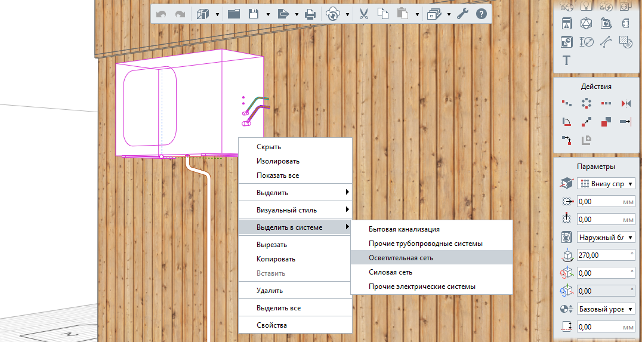
Task: Click the copy pages icon in the toolbar
Action: coord(383,14)
